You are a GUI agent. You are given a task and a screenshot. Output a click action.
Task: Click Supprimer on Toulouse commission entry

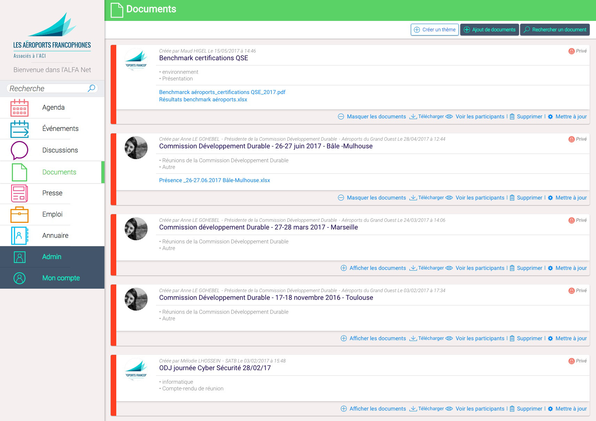(530, 338)
